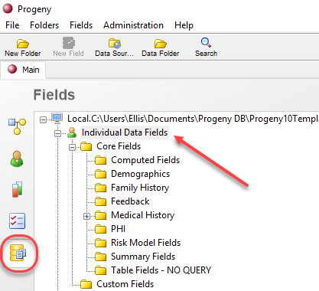Viewport: 319px width, 291px height.
Task: Click the Risk Model Fields folder icon
Action: click(x=100, y=243)
